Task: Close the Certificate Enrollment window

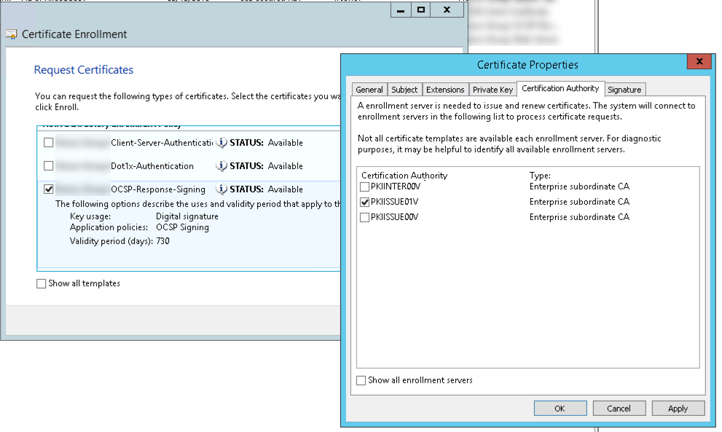Action: click(447, 9)
